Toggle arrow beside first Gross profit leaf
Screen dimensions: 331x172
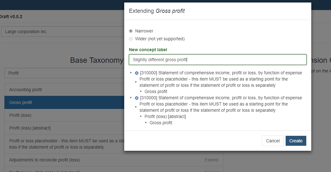point(141,91)
